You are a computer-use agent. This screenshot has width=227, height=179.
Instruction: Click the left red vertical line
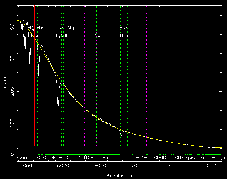click(35, 86)
